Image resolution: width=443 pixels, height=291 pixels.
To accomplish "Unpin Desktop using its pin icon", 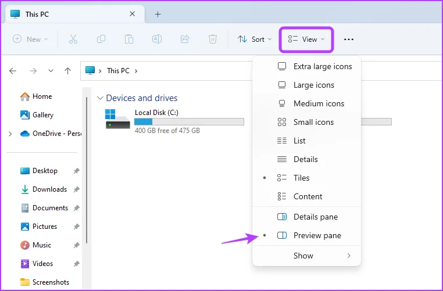I will click(x=76, y=171).
